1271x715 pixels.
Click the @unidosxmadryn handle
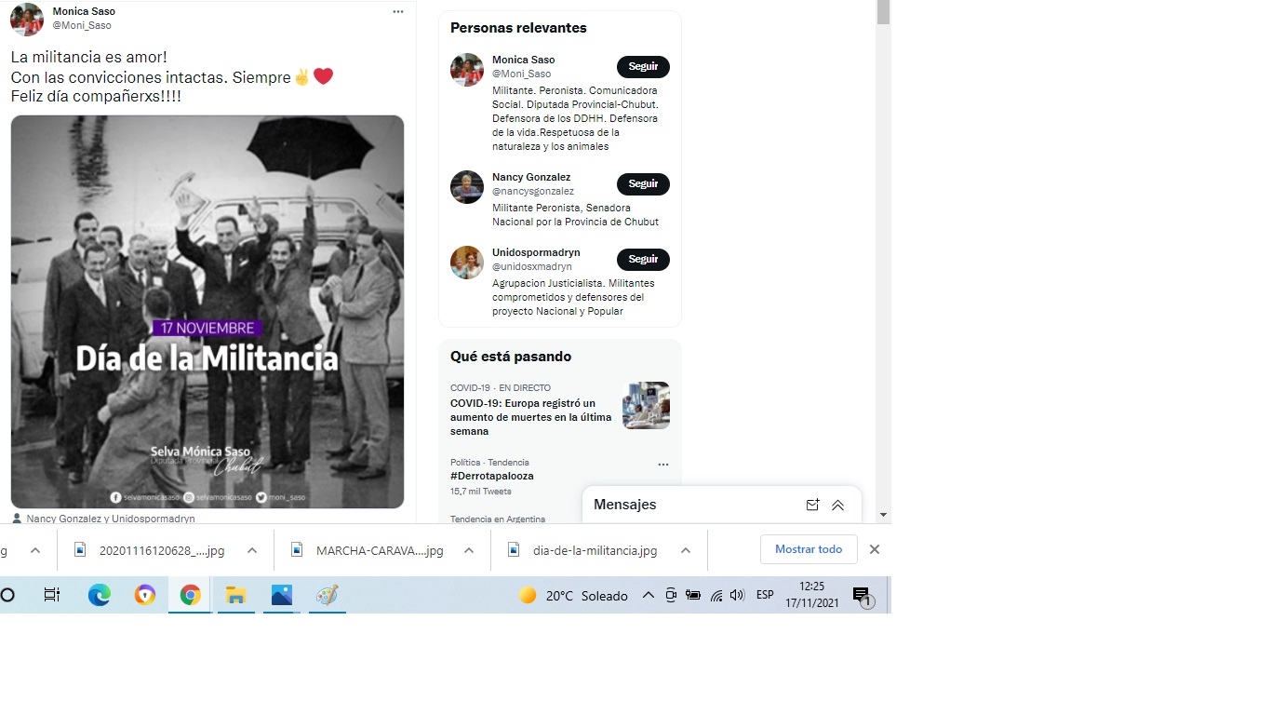pos(532,266)
